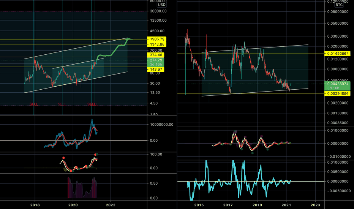
Task: Click the 4500.00 price axis value
Action: (x=157, y=31)
